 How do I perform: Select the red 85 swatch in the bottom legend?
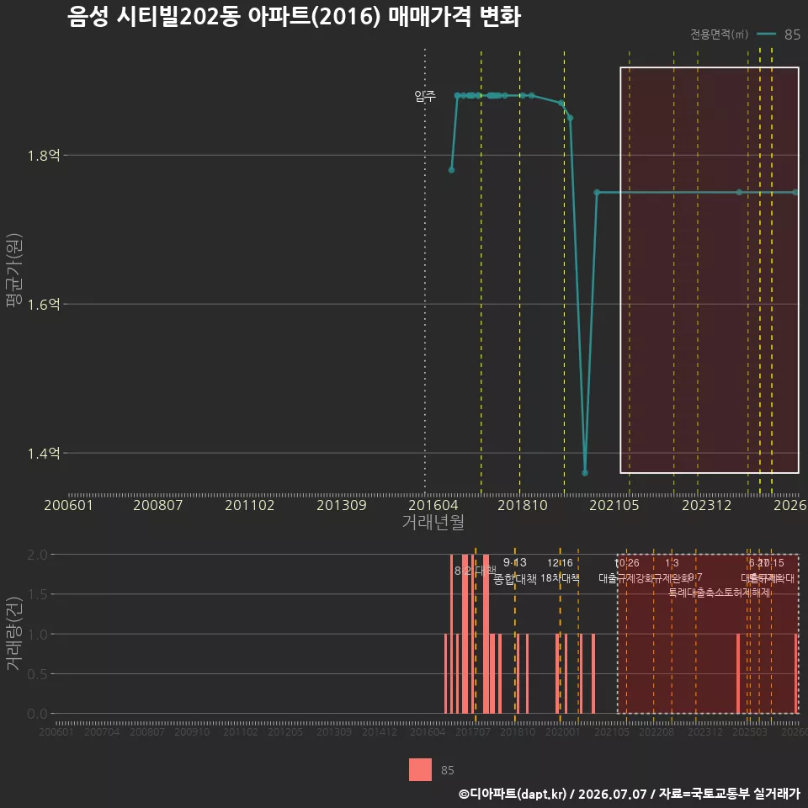420,769
